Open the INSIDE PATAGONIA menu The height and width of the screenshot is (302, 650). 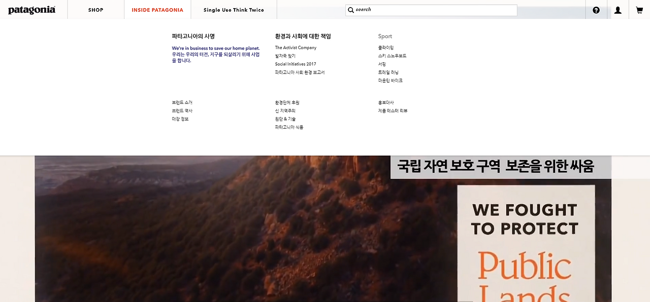click(x=157, y=10)
